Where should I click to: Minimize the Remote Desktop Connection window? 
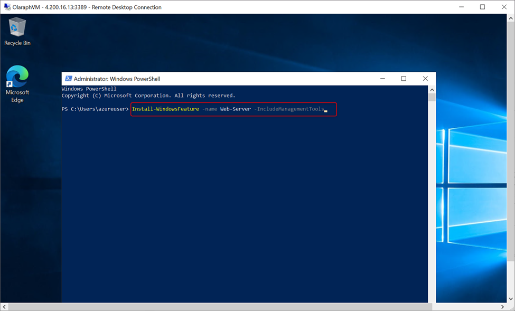pos(461,7)
